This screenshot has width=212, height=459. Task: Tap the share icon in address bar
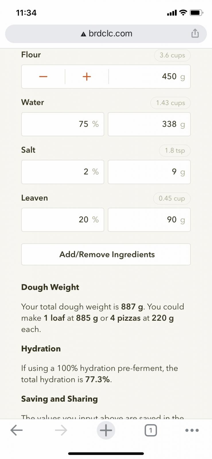pos(195,33)
